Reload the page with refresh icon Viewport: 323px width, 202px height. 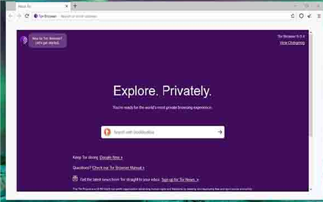pos(27,16)
